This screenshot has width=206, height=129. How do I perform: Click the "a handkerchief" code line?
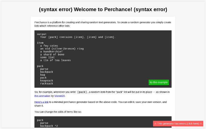[51, 52]
